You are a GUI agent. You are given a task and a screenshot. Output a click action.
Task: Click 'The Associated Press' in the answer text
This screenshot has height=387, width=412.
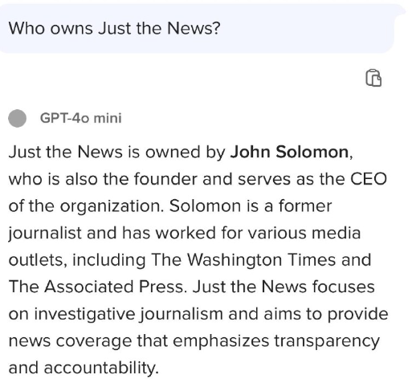96,287
